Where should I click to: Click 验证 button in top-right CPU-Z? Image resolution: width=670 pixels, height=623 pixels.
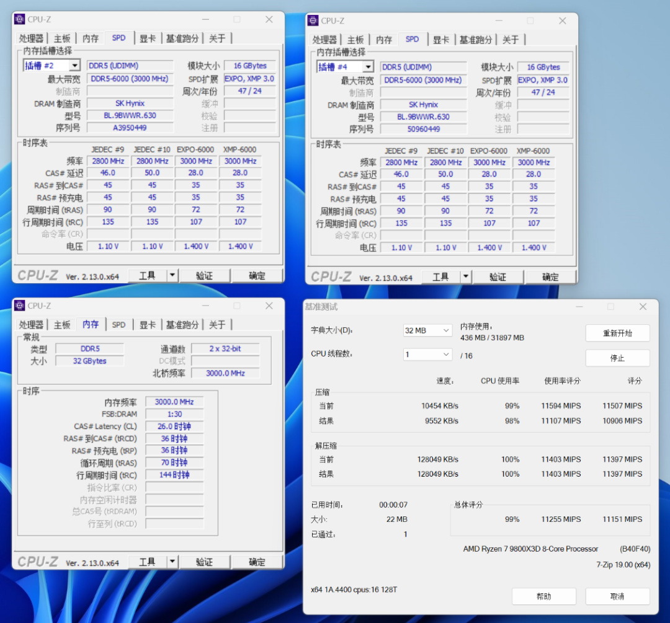498,276
